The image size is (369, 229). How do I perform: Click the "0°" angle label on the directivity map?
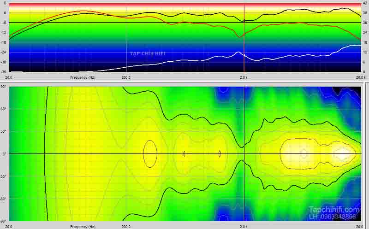(x=4, y=154)
